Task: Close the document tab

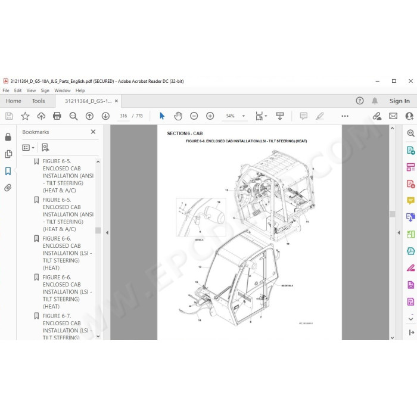Action: tap(116, 101)
